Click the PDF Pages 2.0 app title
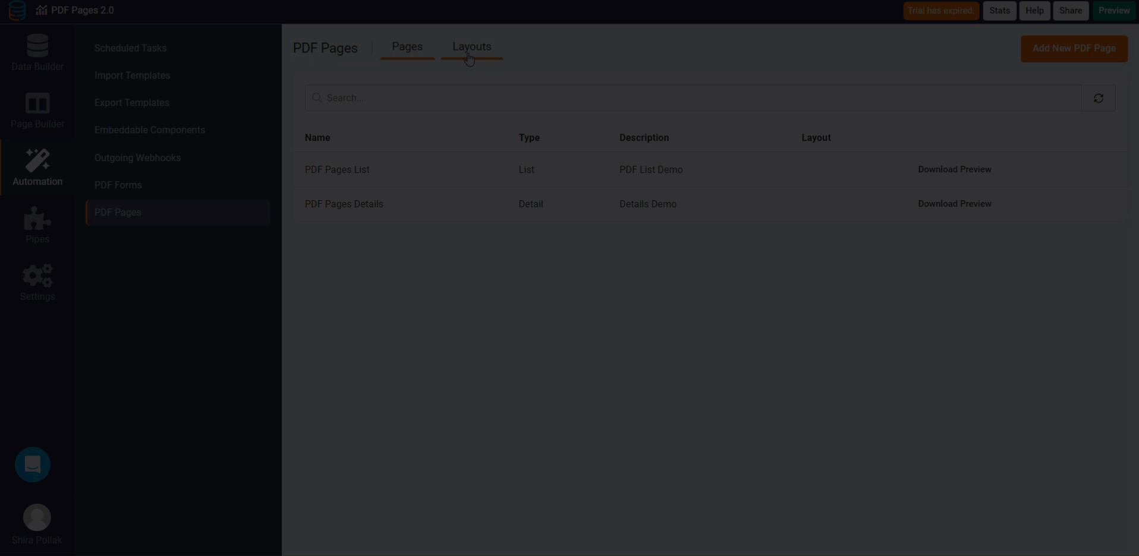The image size is (1139, 556). point(83,11)
